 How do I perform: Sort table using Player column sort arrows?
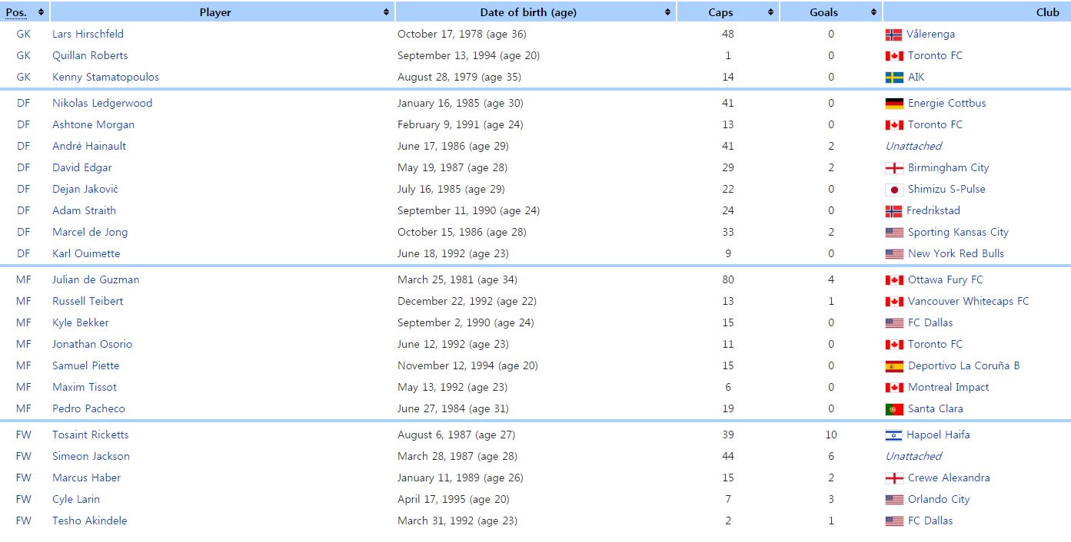click(x=386, y=12)
